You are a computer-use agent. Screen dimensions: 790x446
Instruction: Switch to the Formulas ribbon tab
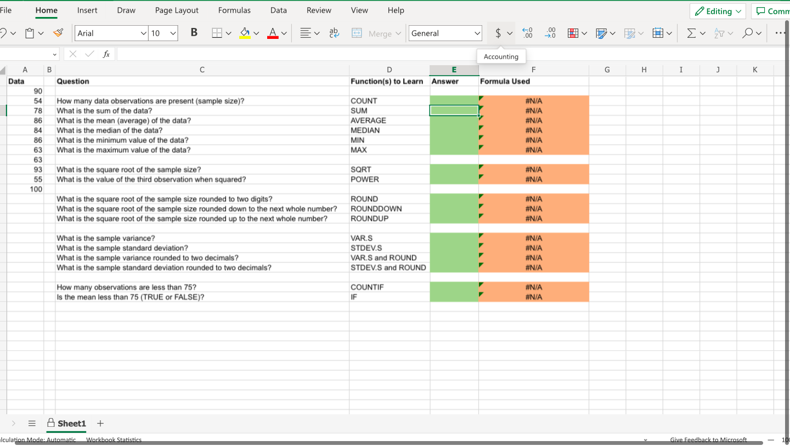click(x=234, y=10)
